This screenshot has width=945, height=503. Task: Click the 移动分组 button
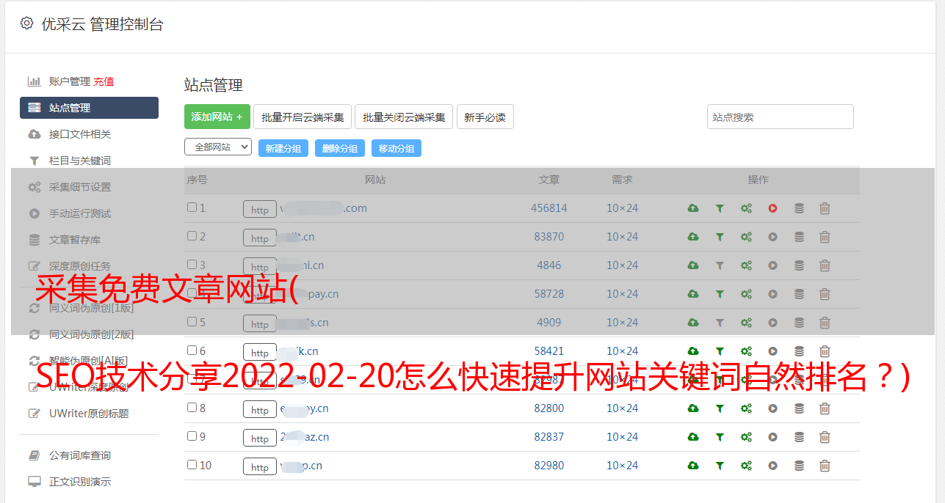pos(397,148)
